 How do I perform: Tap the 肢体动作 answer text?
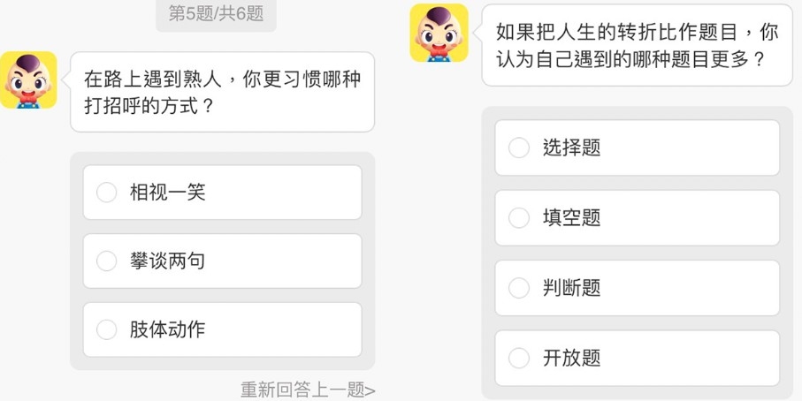click(x=168, y=330)
